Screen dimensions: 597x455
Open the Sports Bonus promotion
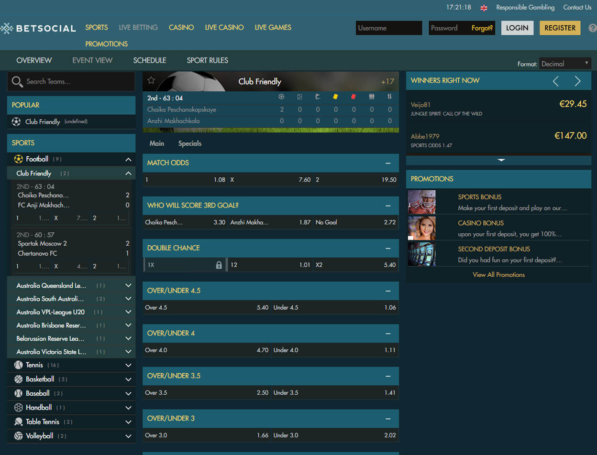(x=480, y=197)
